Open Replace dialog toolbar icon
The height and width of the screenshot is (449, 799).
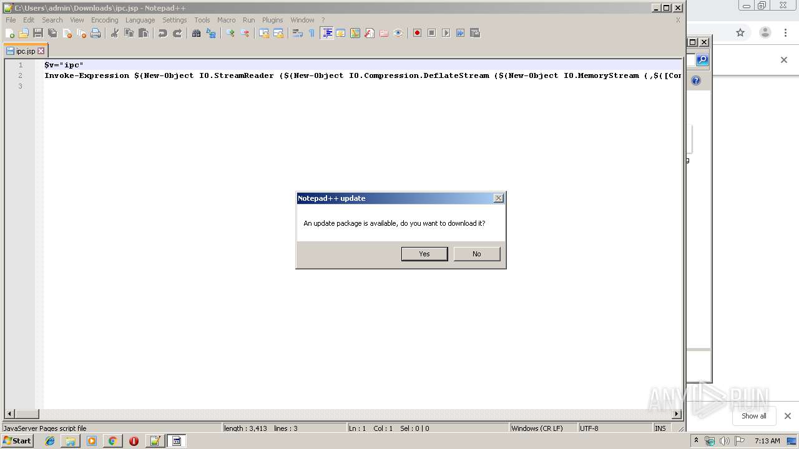point(211,33)
